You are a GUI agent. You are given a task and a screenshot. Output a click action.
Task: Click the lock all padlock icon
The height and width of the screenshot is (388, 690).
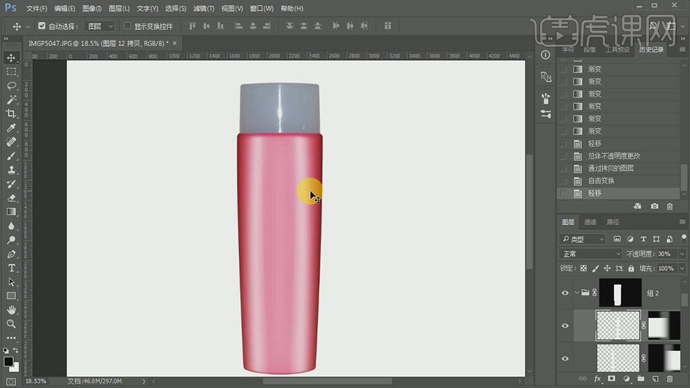coord(632,268)
